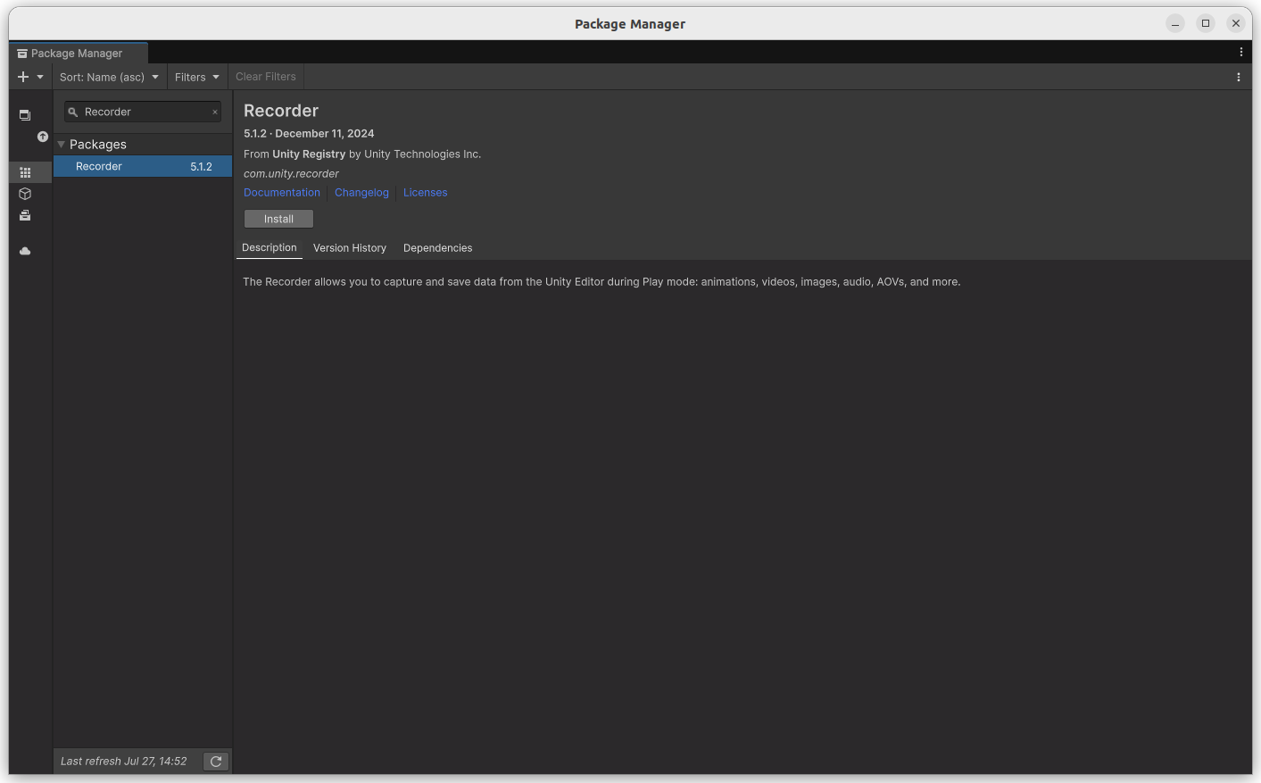Image resolution: width=1261 pixels, height=783 pixels.
Task: Click the com.unity.recorder package name
Action: 292,174
